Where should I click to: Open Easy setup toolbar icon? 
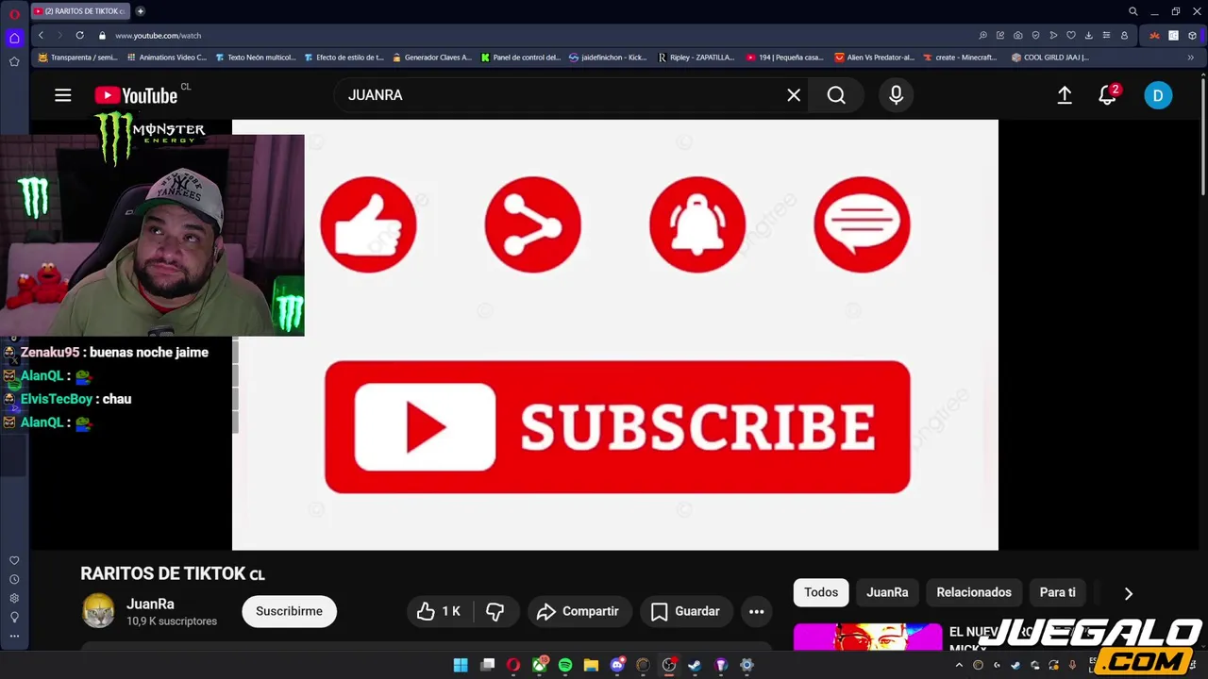1106,35
